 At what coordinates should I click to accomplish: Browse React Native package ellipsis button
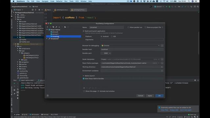tap(162, 63)
